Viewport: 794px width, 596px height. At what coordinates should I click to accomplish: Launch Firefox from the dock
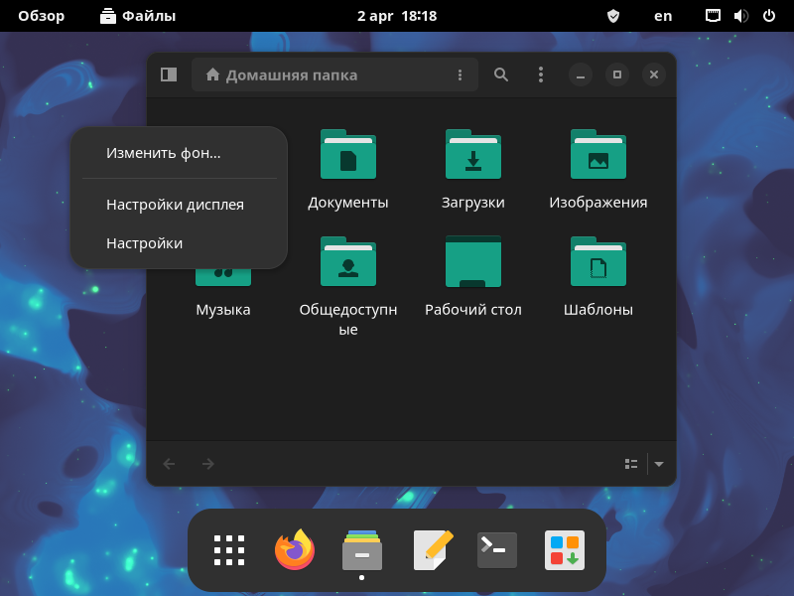[295, 548]
